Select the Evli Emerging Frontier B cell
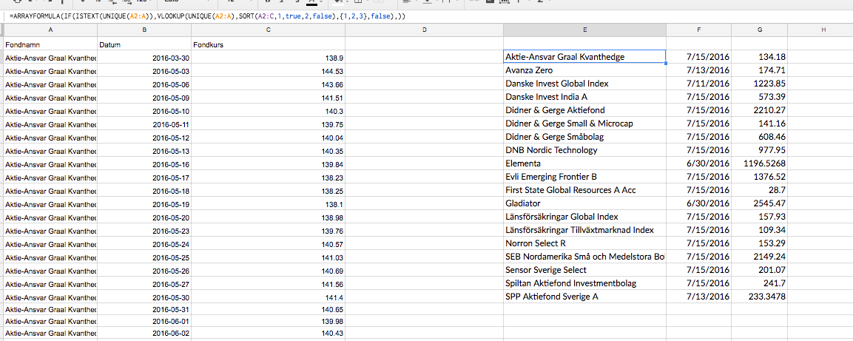The image size is (853, 341). (x=584, y=177)
